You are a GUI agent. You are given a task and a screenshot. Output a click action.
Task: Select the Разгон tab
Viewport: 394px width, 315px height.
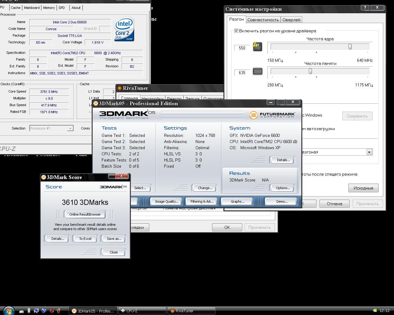[x=236, y=19]
